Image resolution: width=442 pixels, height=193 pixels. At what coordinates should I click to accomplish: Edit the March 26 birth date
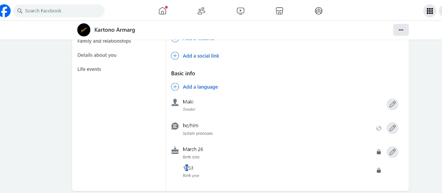(x=392, y=152)
